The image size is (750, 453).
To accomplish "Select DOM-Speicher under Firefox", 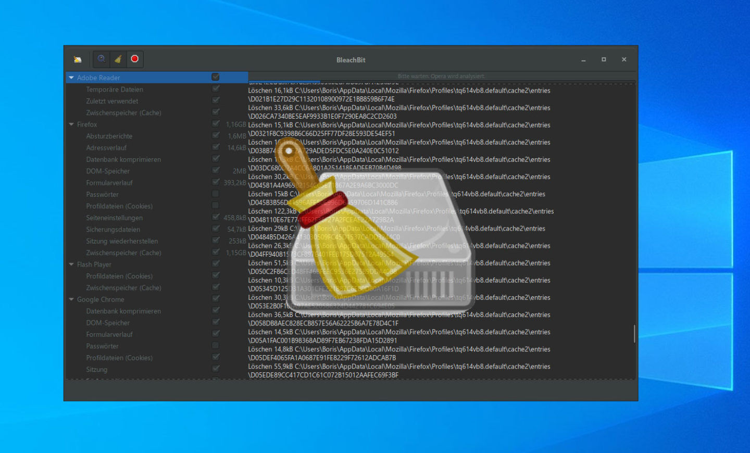I will tap(108, 171).
